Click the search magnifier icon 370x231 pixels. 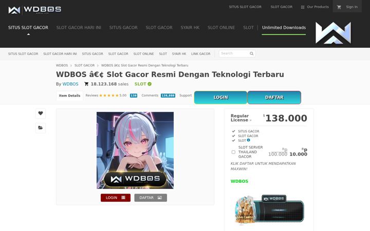point(251,53)
